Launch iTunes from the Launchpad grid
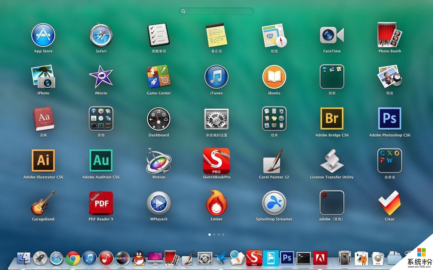433x270 pixels. pyautogui.click(x=216, y=77)
